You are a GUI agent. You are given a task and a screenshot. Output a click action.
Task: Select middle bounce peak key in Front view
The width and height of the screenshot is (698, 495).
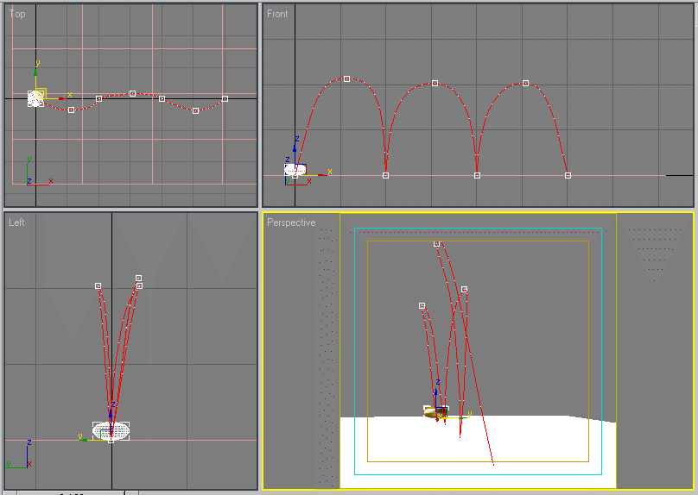coord(435,83)
